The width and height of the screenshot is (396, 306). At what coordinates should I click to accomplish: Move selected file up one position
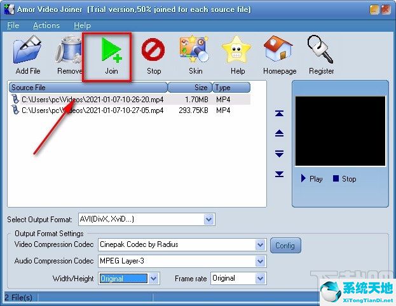279,133
